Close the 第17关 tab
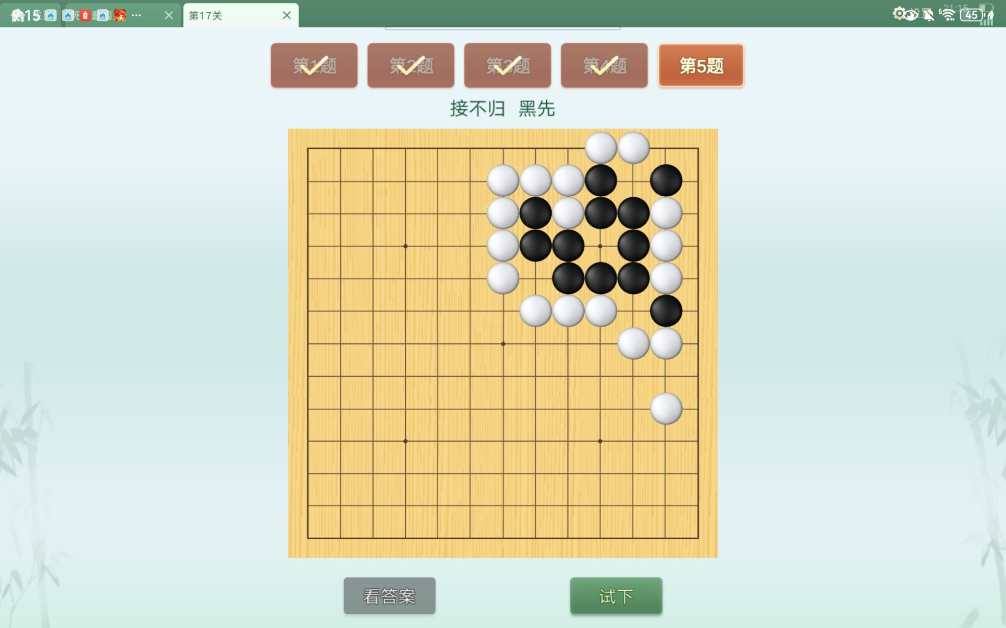1006x628 pixels. point(287,15)
